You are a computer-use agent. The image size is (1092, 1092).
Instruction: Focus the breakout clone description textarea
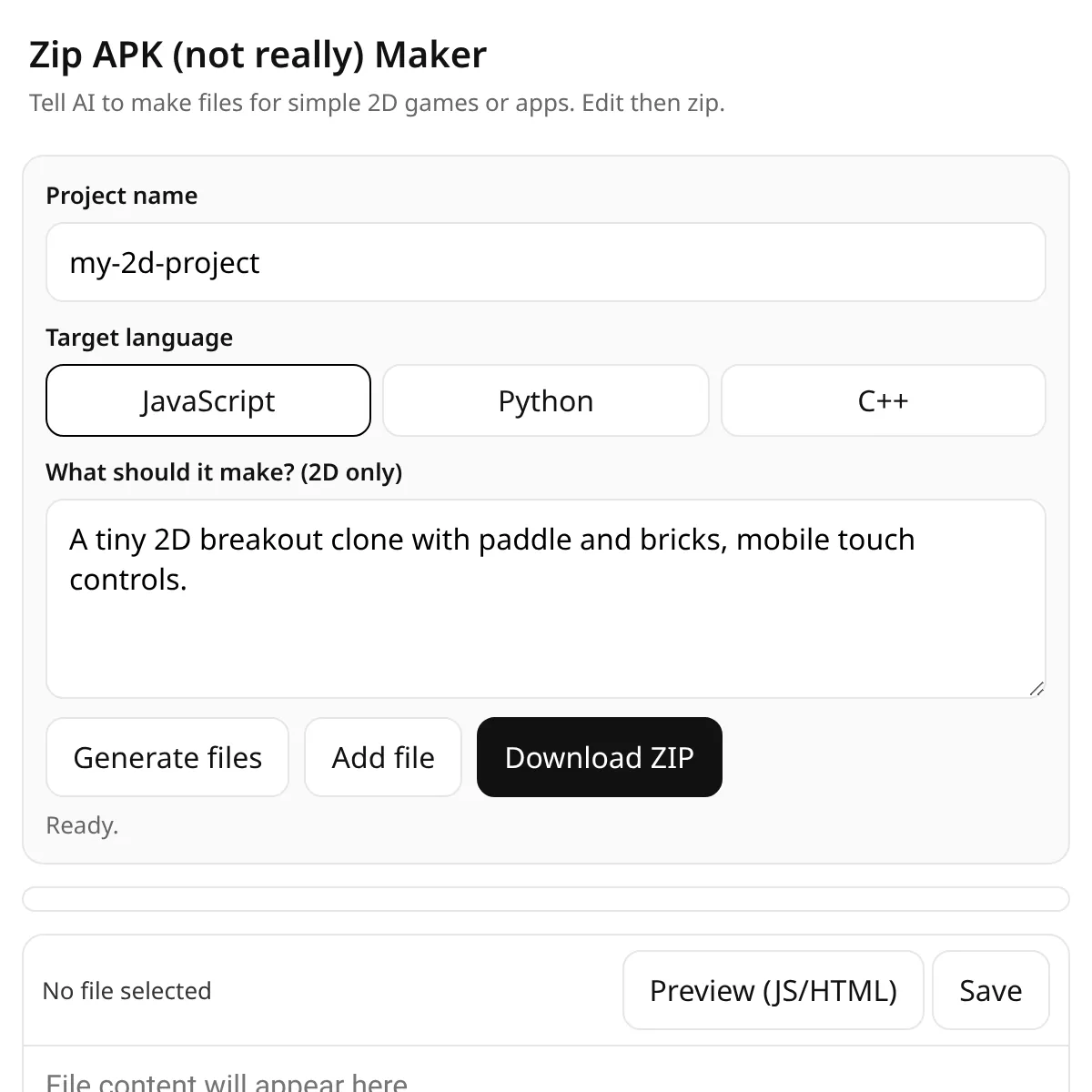[x=546, y=599]
